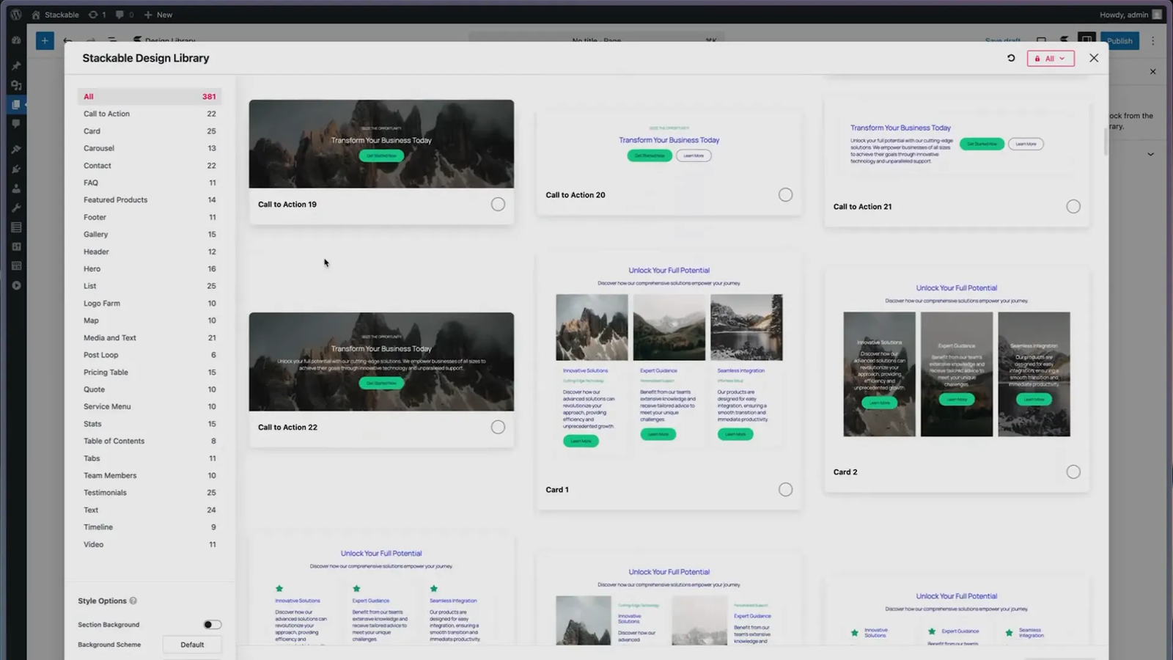
Task: Expand the right sidebar chevron section
Action: pyautogui.click(x=1150, y=154)
